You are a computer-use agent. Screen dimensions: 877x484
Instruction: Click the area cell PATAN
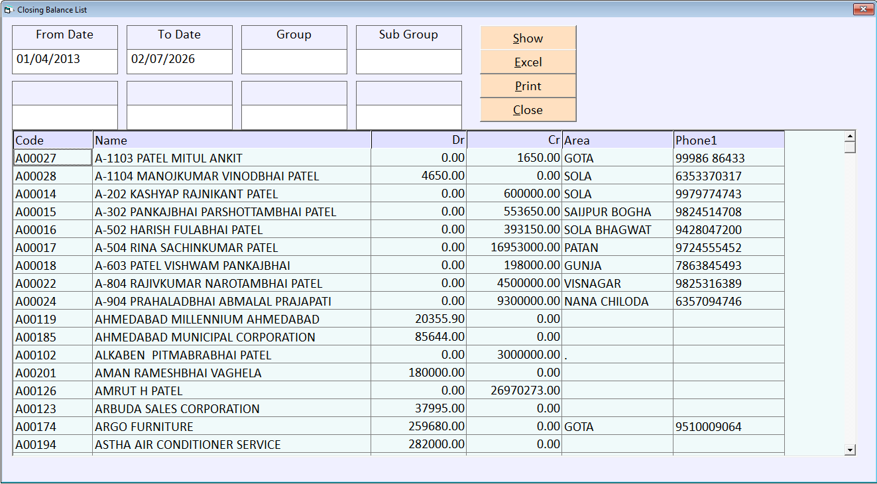(x=618, y=247)
